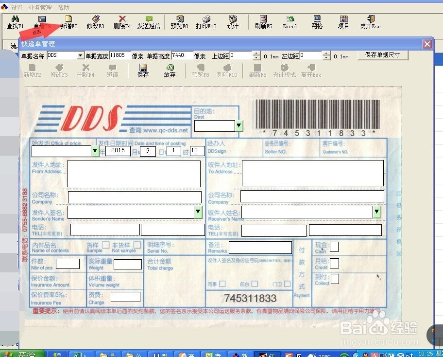This screenshot has width=443, height=357.
Task: Click the 发件人地址 From Address box
Action: coord(134,174)
